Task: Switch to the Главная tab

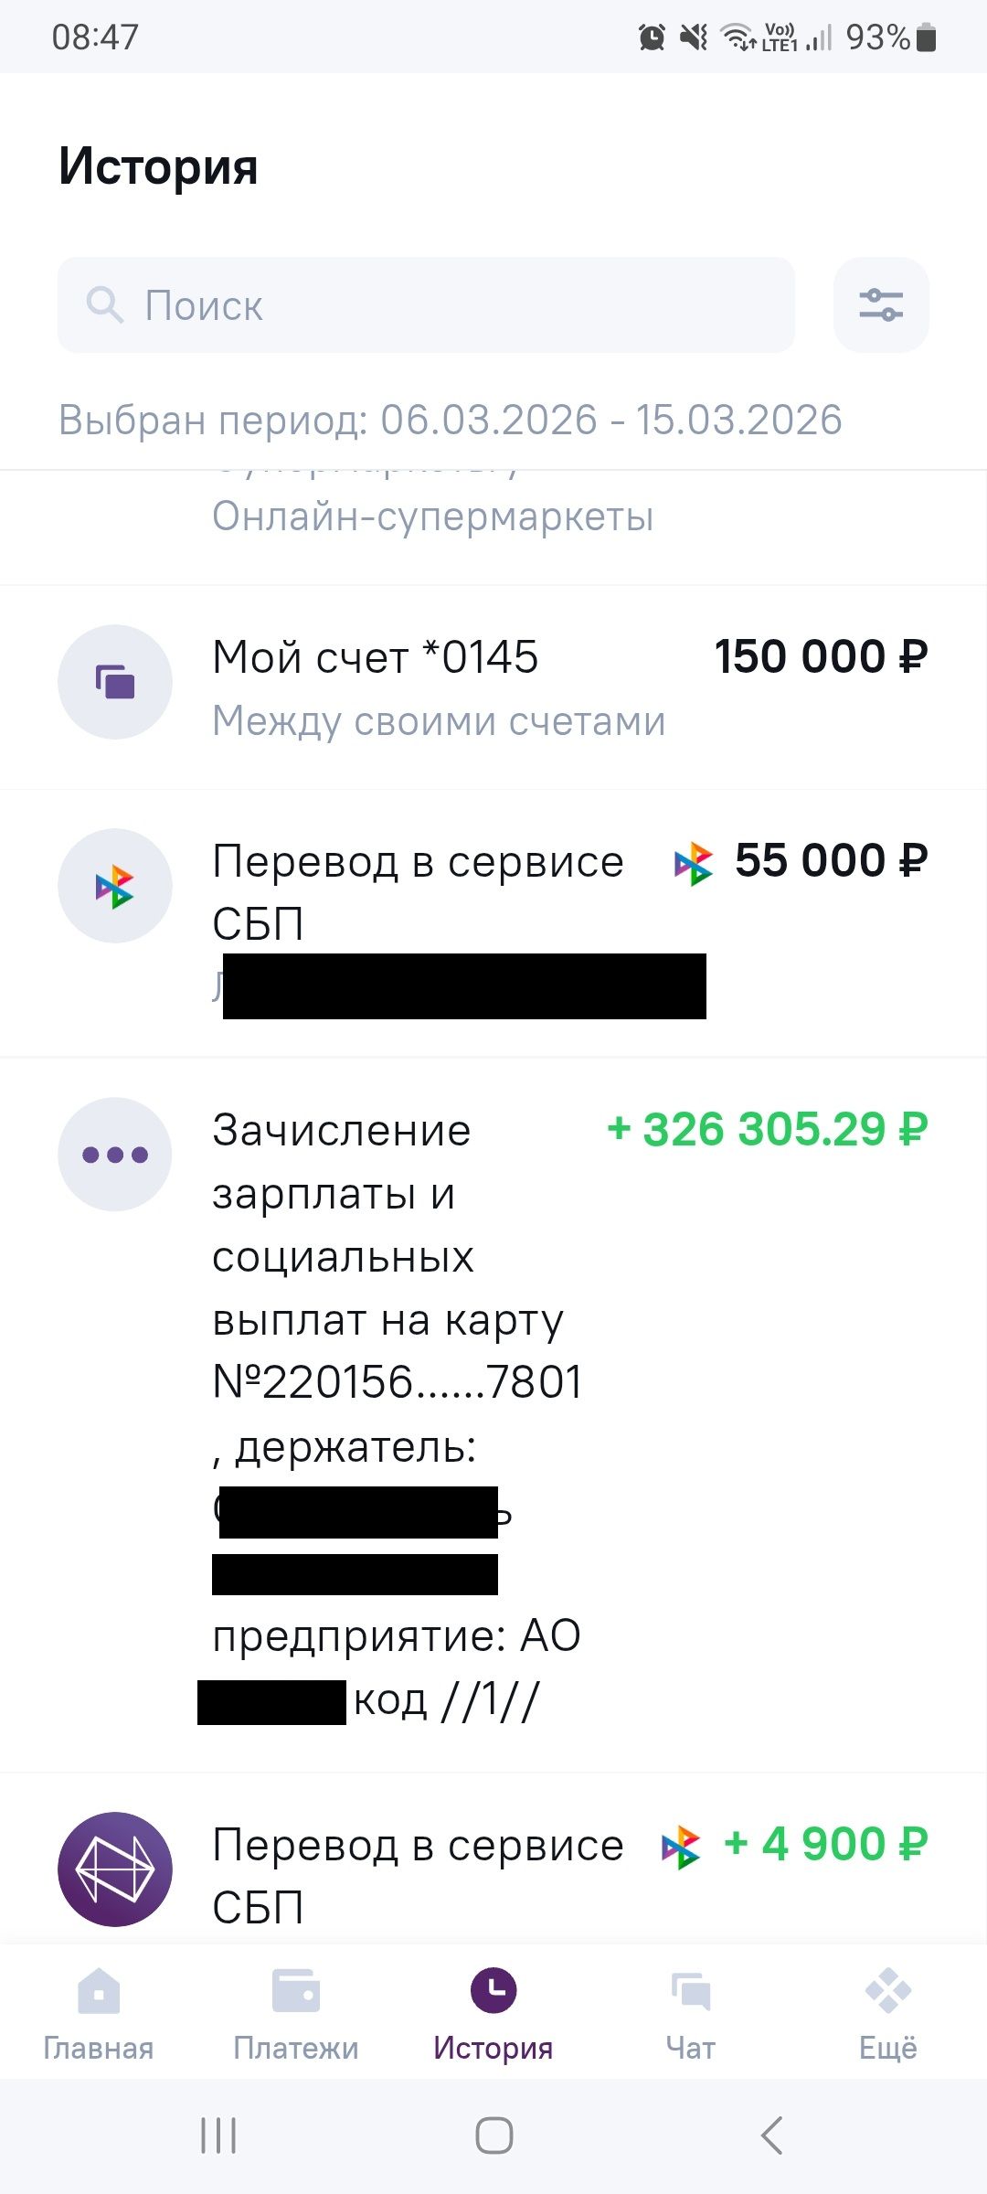Action: tap(99, 2011)
